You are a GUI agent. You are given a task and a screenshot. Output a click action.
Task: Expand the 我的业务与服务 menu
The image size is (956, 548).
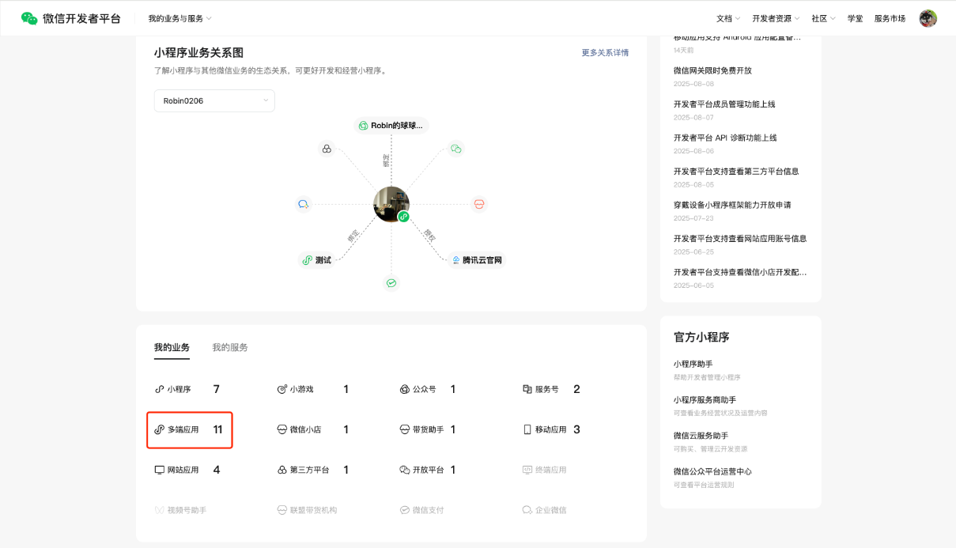[180, 18]
